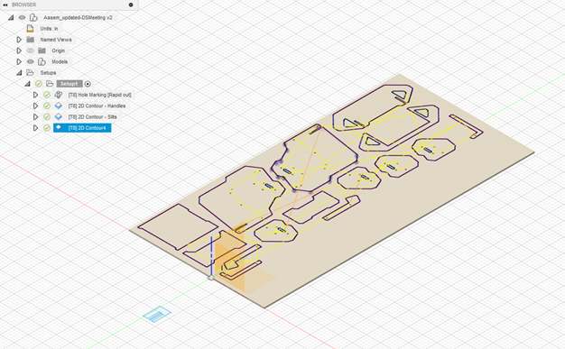Click the Browser panel options dot icon
The image size is (565, 349).
tap(131, 5)
